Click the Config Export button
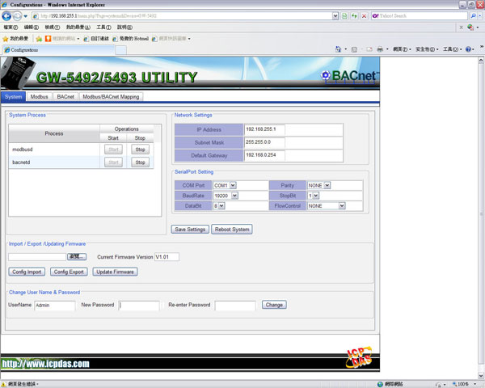 coord(69,272)
